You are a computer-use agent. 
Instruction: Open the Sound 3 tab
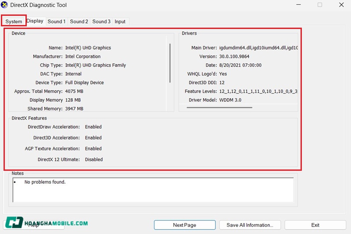coord(101,22)
